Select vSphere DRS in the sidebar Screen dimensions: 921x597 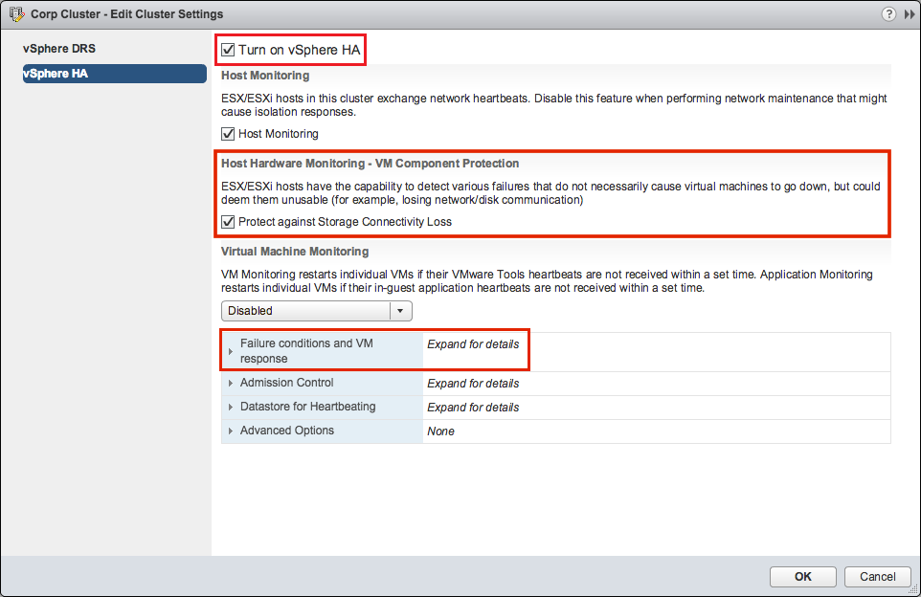pyautogui.click(x=59, y=49)
